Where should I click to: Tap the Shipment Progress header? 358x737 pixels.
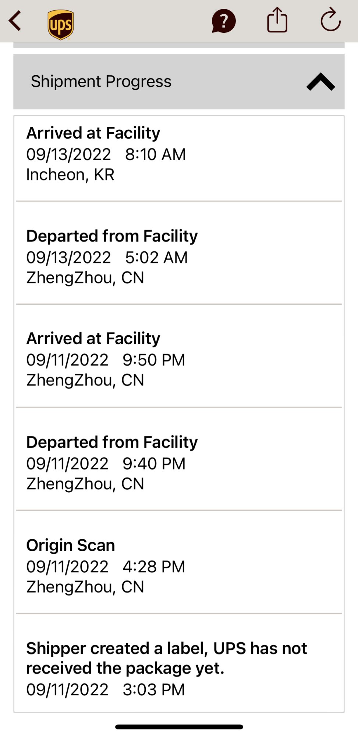point(179,81)
